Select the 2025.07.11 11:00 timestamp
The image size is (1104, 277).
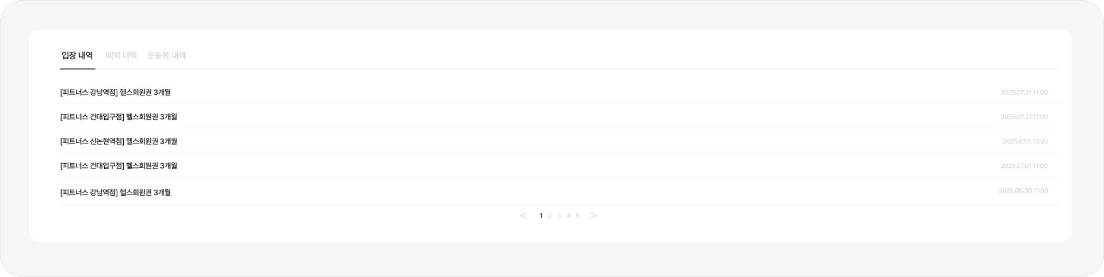tap(1025, 141)
